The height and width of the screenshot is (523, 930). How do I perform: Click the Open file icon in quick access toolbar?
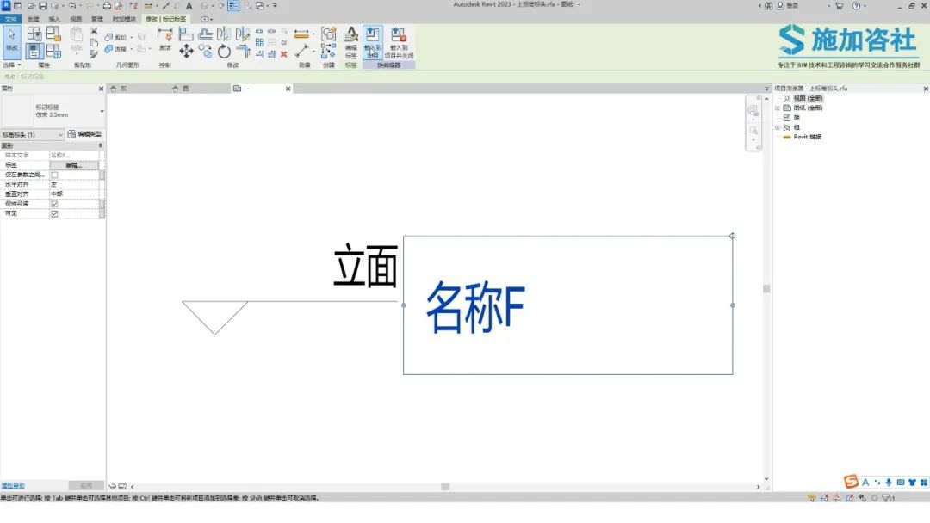tap(30, 5)
